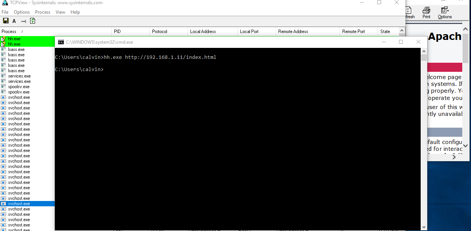Open the View menu in TCPView
Screen dimensions: 471x231
coord(60,12)
